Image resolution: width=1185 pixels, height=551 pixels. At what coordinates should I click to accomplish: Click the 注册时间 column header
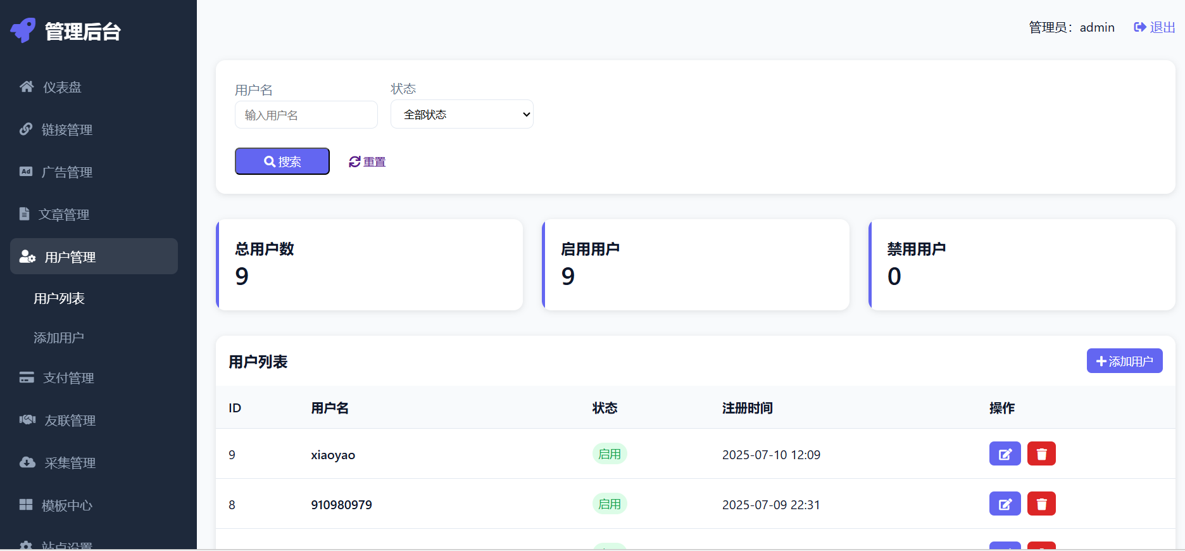point(748,408)
